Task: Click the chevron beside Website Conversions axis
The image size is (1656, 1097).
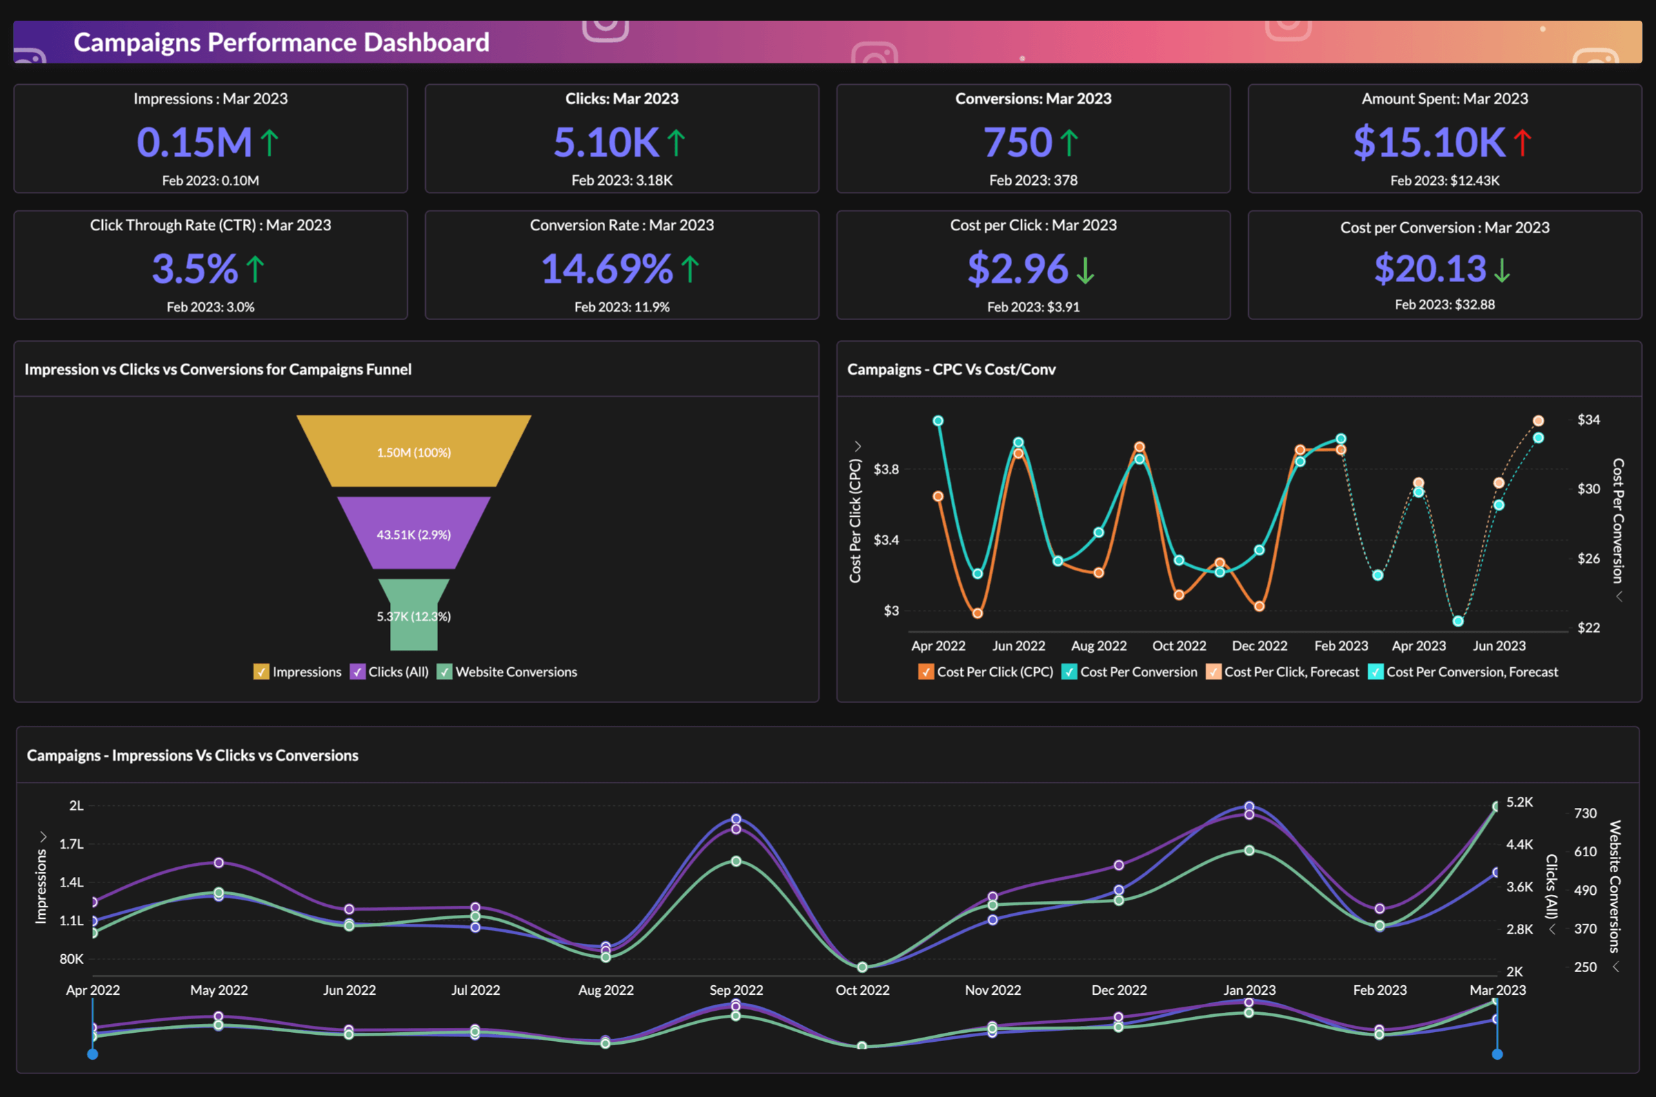Action: [x=1615, y=967]
